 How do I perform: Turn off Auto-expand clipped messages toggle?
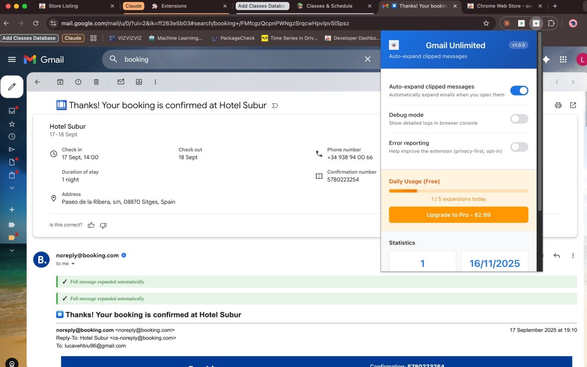(x=519, y=90)
